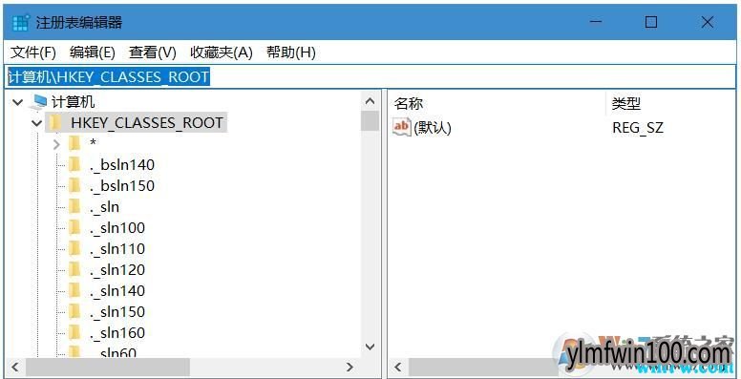The height and width of the screenshot is (379, 741).
Task: Expand the * key
Action: (56, 143)
